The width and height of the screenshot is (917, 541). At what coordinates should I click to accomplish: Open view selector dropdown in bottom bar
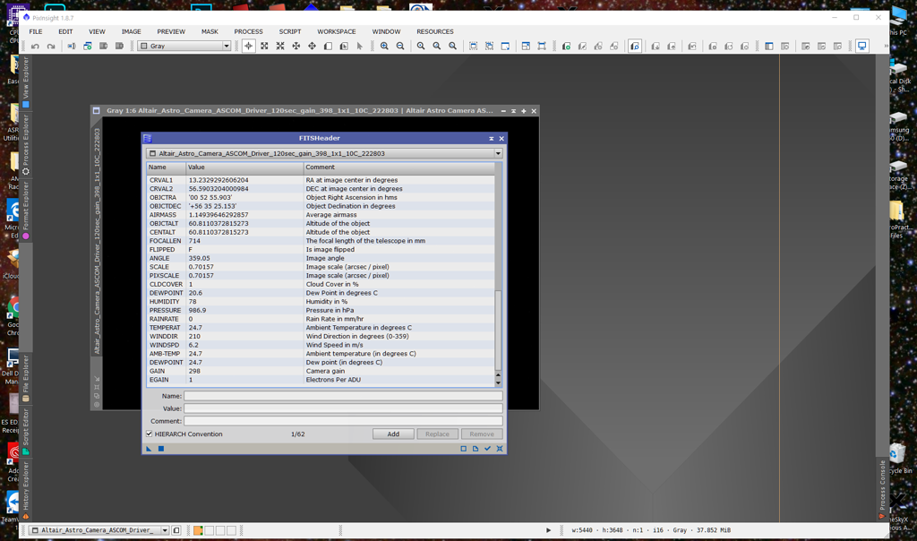click(x=165, y=529)
